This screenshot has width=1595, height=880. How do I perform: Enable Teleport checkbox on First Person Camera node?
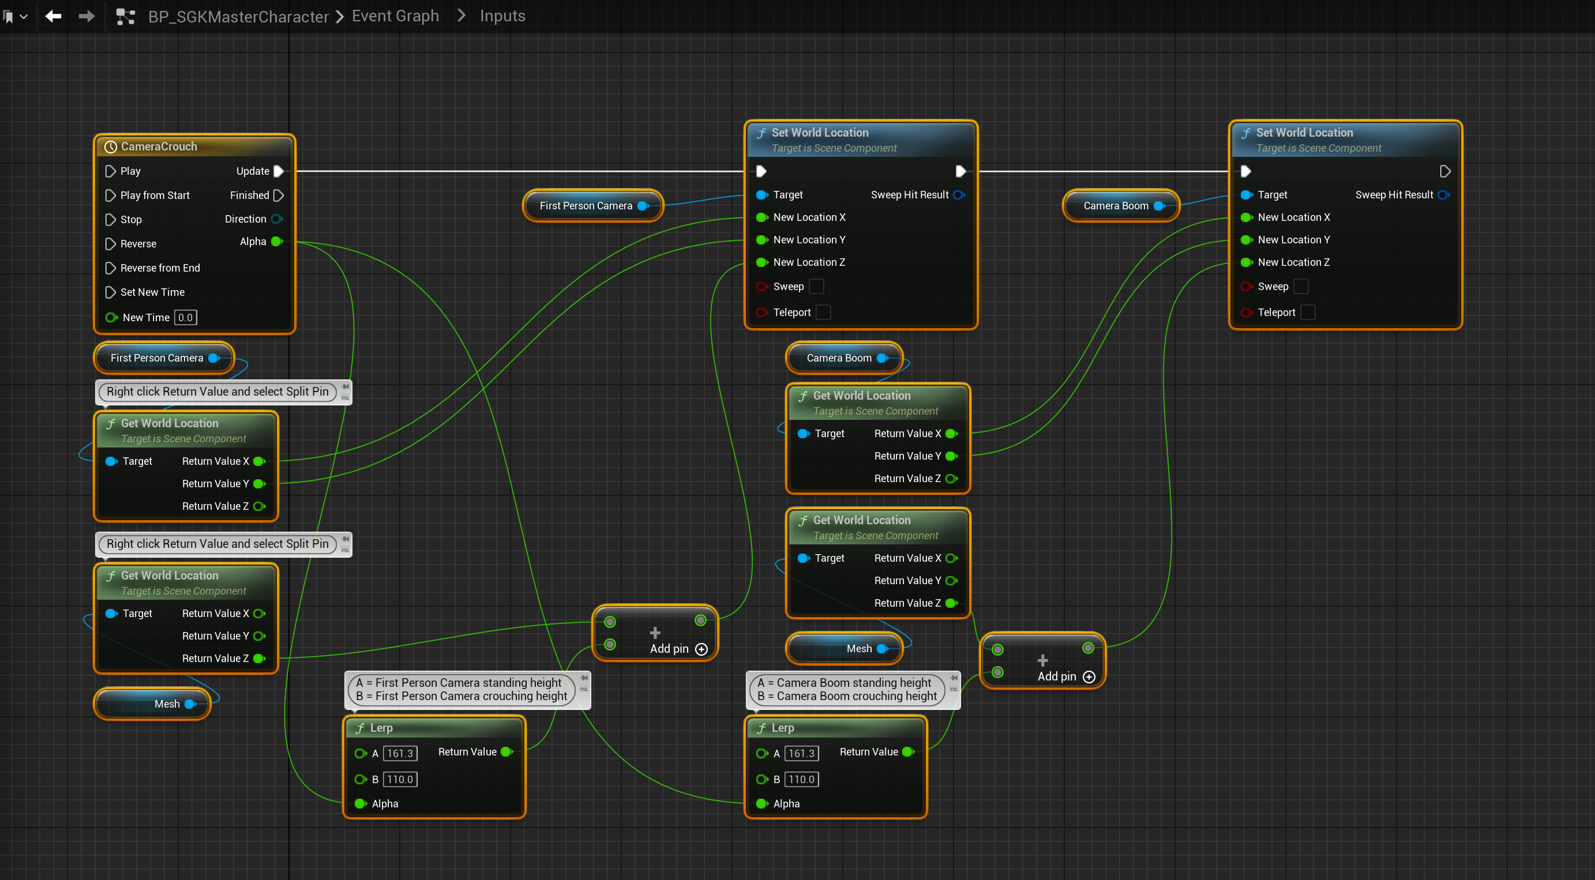coord(823,313)
